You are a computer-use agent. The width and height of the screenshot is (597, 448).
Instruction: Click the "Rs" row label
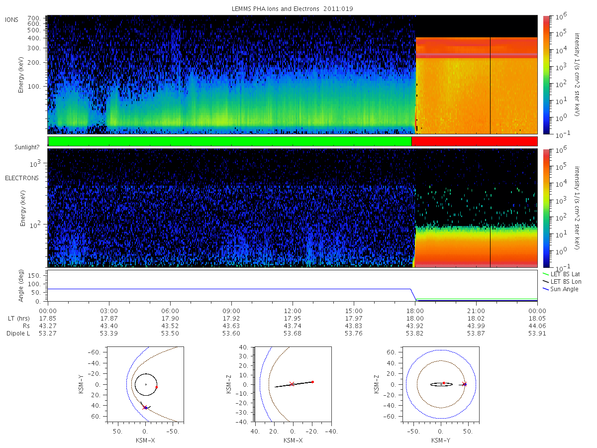tap(26, 326)
